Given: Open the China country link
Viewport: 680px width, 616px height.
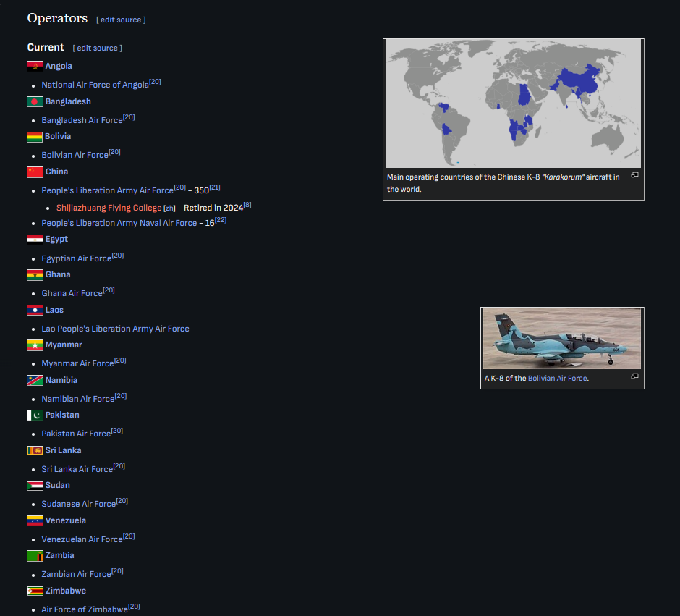Looking at the screenshot, I should [x=57, y=172].
